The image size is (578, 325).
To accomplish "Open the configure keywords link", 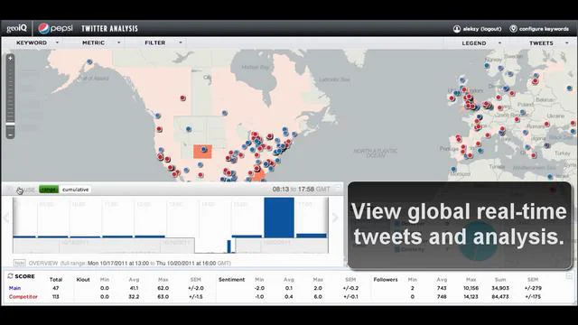I will pyautogui.click(x=544, y=29).
